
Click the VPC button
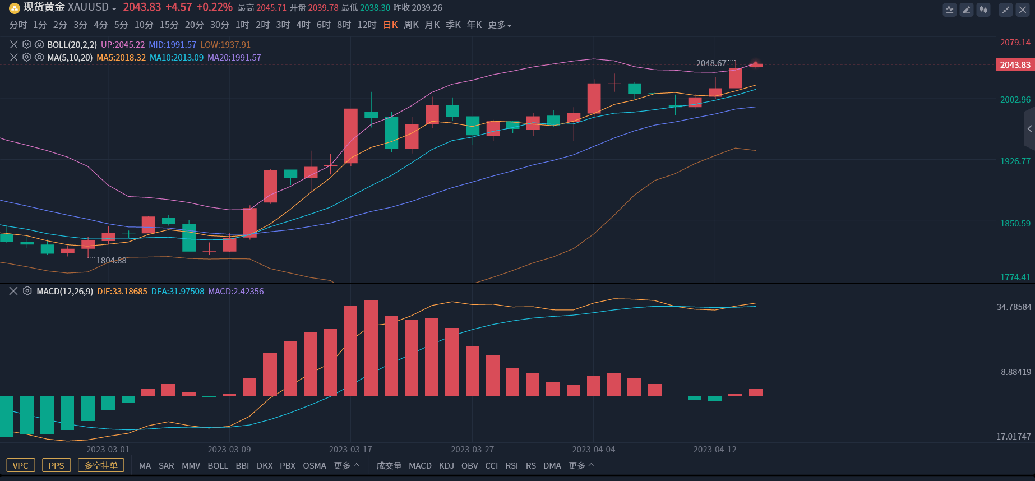(21, 465)
